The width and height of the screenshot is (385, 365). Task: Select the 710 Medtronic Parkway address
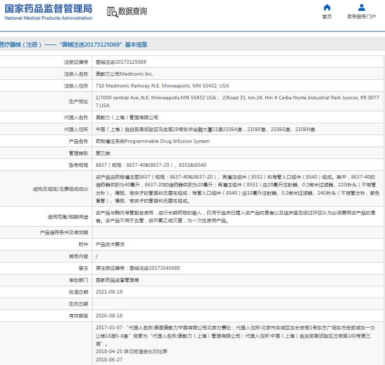coord(162,86)
